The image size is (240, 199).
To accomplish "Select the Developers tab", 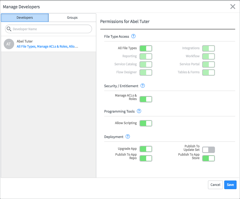I will click(x=25, y=18).
